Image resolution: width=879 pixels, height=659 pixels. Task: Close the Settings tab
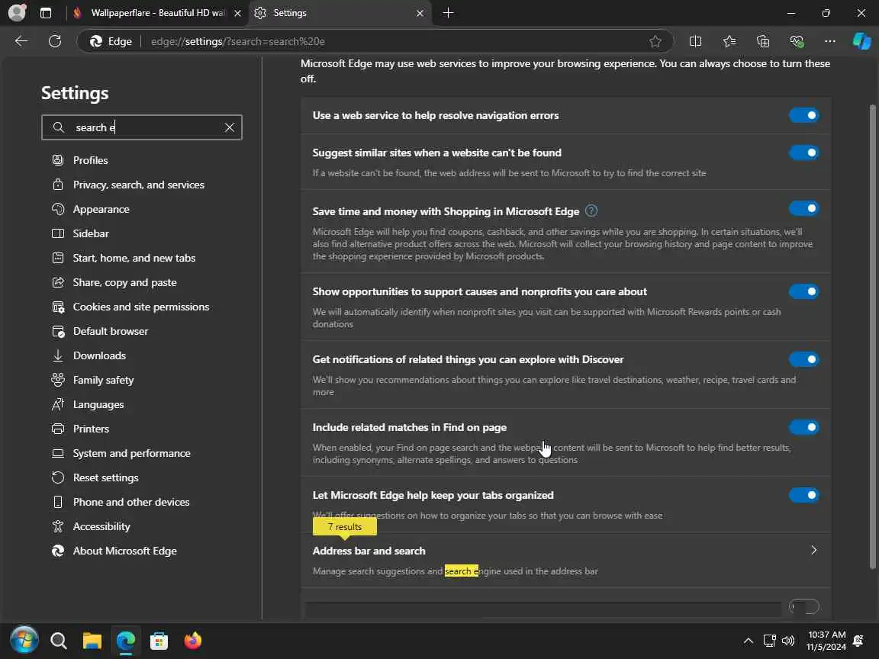[420, 13]
